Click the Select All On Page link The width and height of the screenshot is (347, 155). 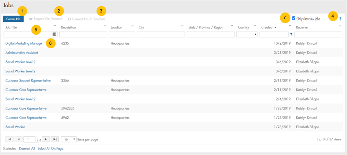pyautogui.click(x=50, y=148)
